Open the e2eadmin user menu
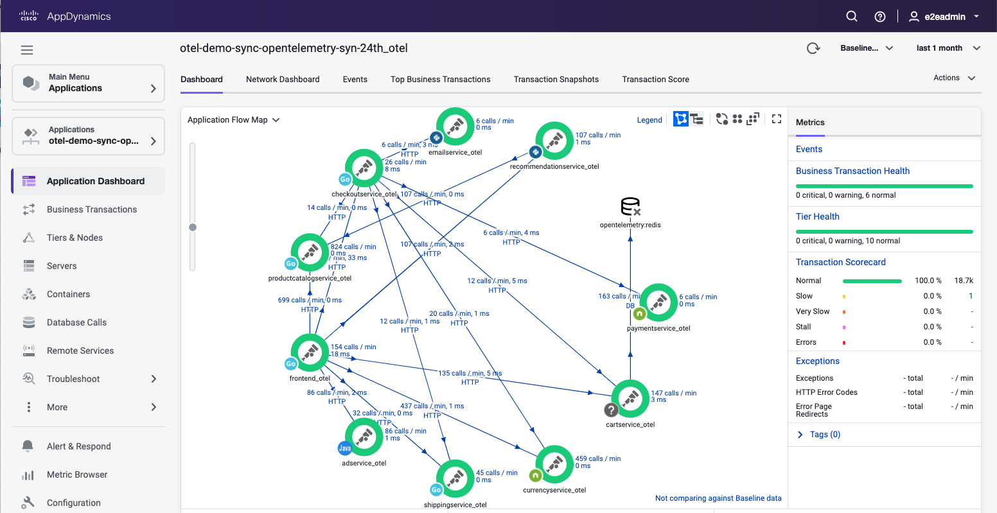997x513 pixels. coord(944,17)
